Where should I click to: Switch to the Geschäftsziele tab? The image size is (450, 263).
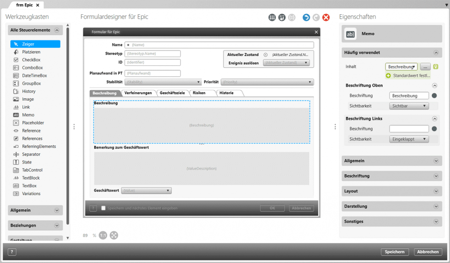tap(172, 93)
